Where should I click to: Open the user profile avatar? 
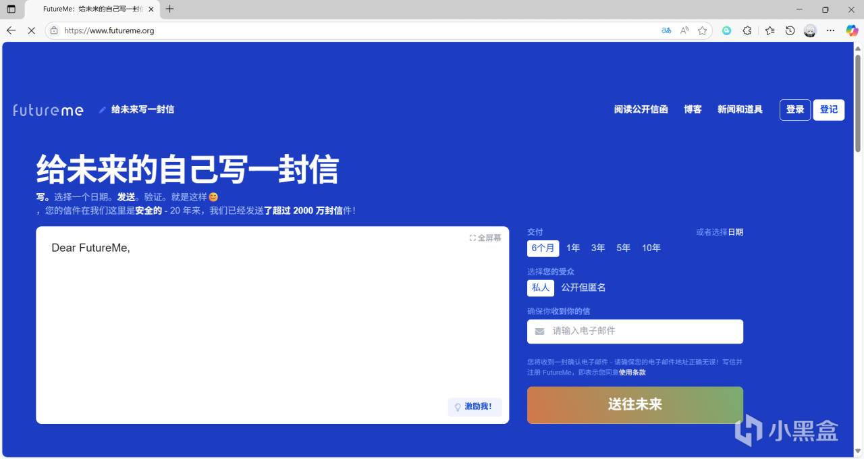click(x=811, y=30)
